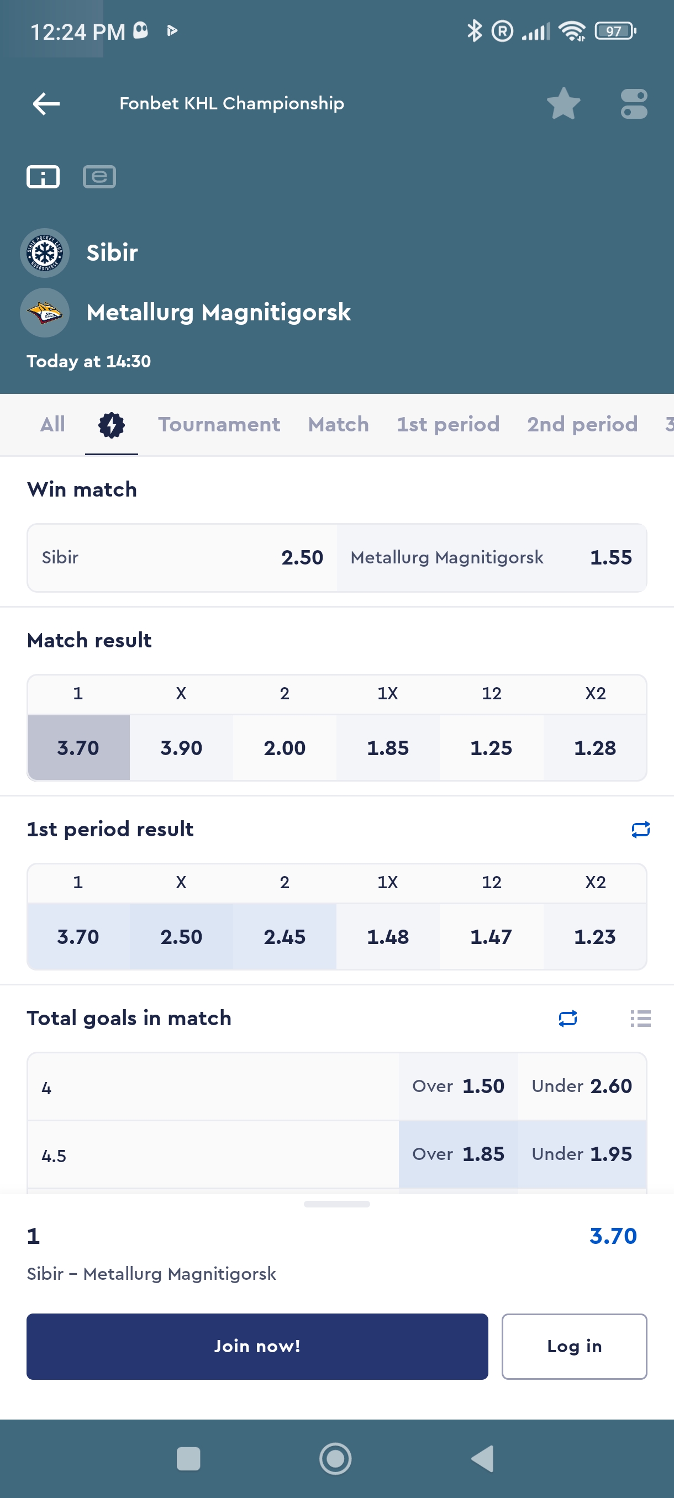Toggle selected Match result 1 odds 3.70
The image size is (674, 1498).
pos(78,748)
